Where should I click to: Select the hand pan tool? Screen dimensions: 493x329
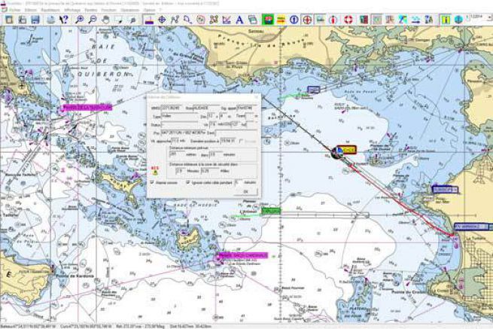pyautogui.click(x=105, y=20)
